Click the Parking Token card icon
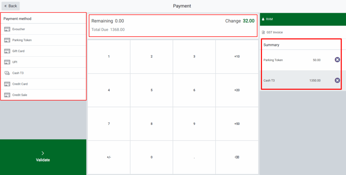This screenshot has width=346, height=175. pos(7,40)
